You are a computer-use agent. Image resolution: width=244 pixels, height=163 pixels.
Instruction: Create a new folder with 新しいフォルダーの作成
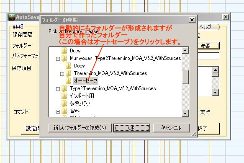[x=80, y=128]
